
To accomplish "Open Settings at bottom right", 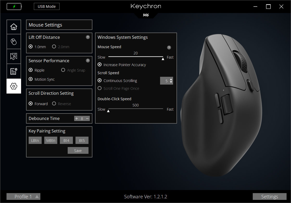I will [x=269, y=196].
